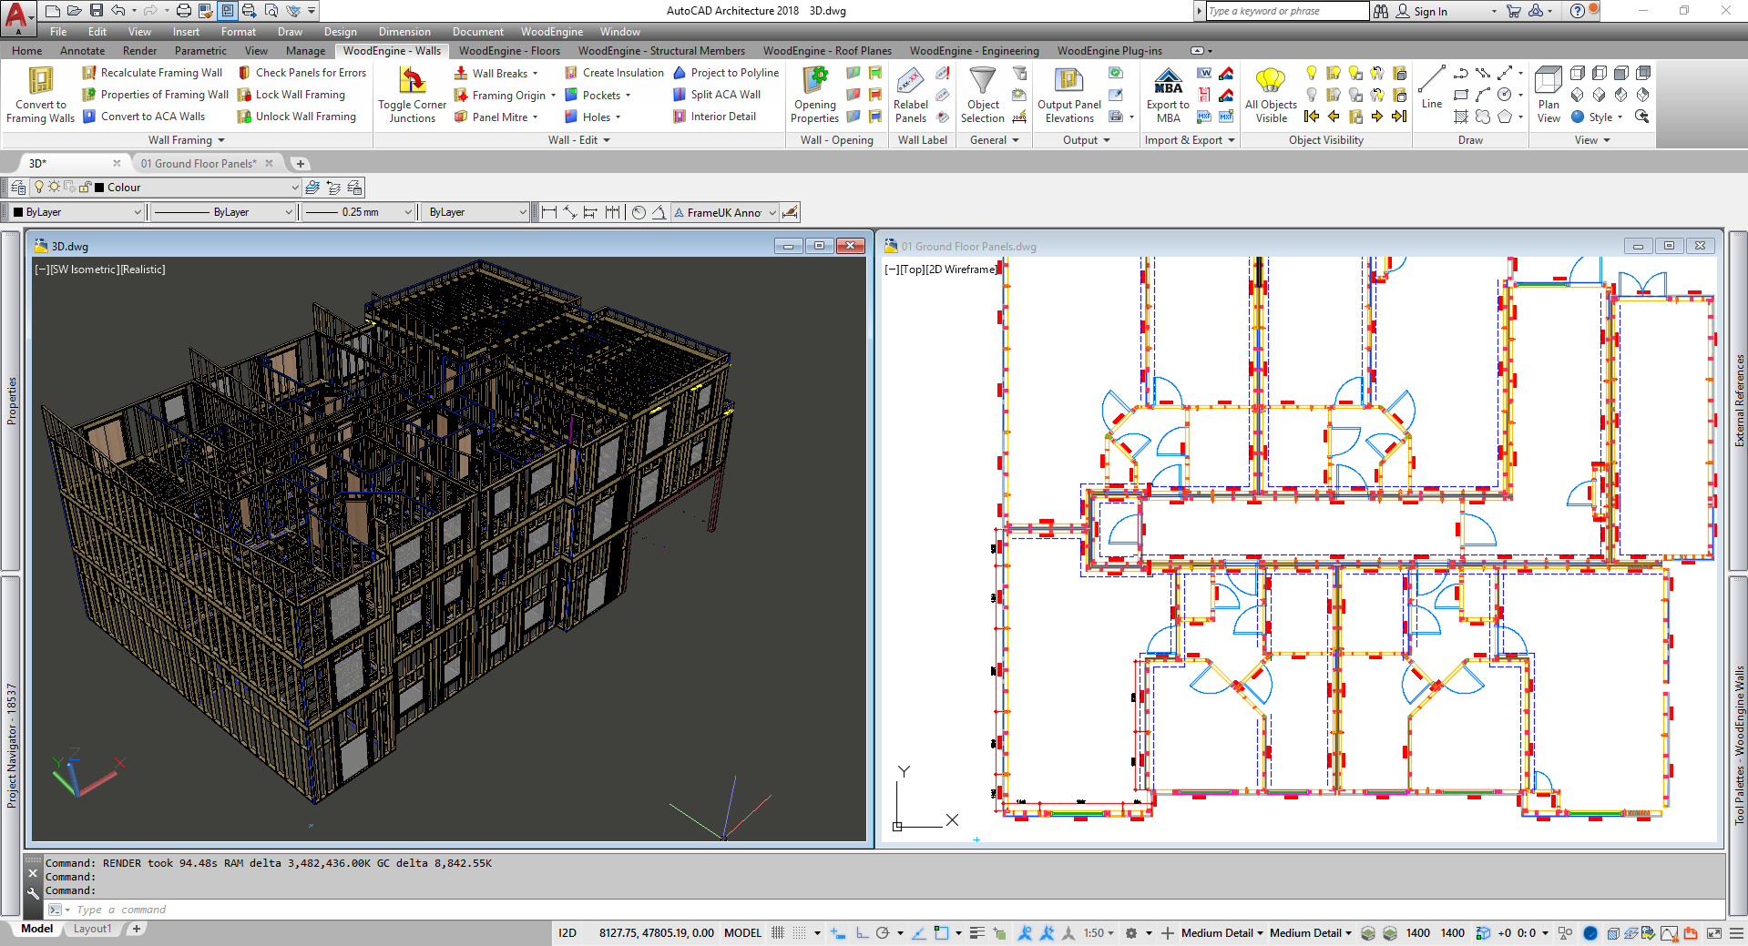
Task: Select the Object Selection funnel tool
Action: [x=982, y=94]
